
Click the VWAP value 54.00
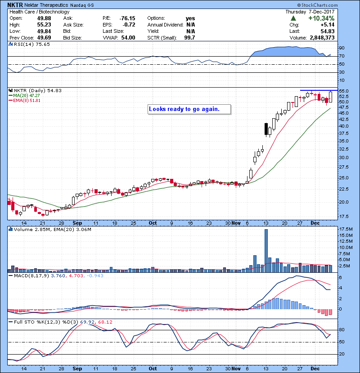pyautogui.click(x=128, y=38)
